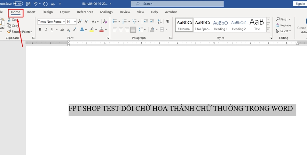
Task: Center align the text
Action: pyautogui.click(x=121, y=29)
